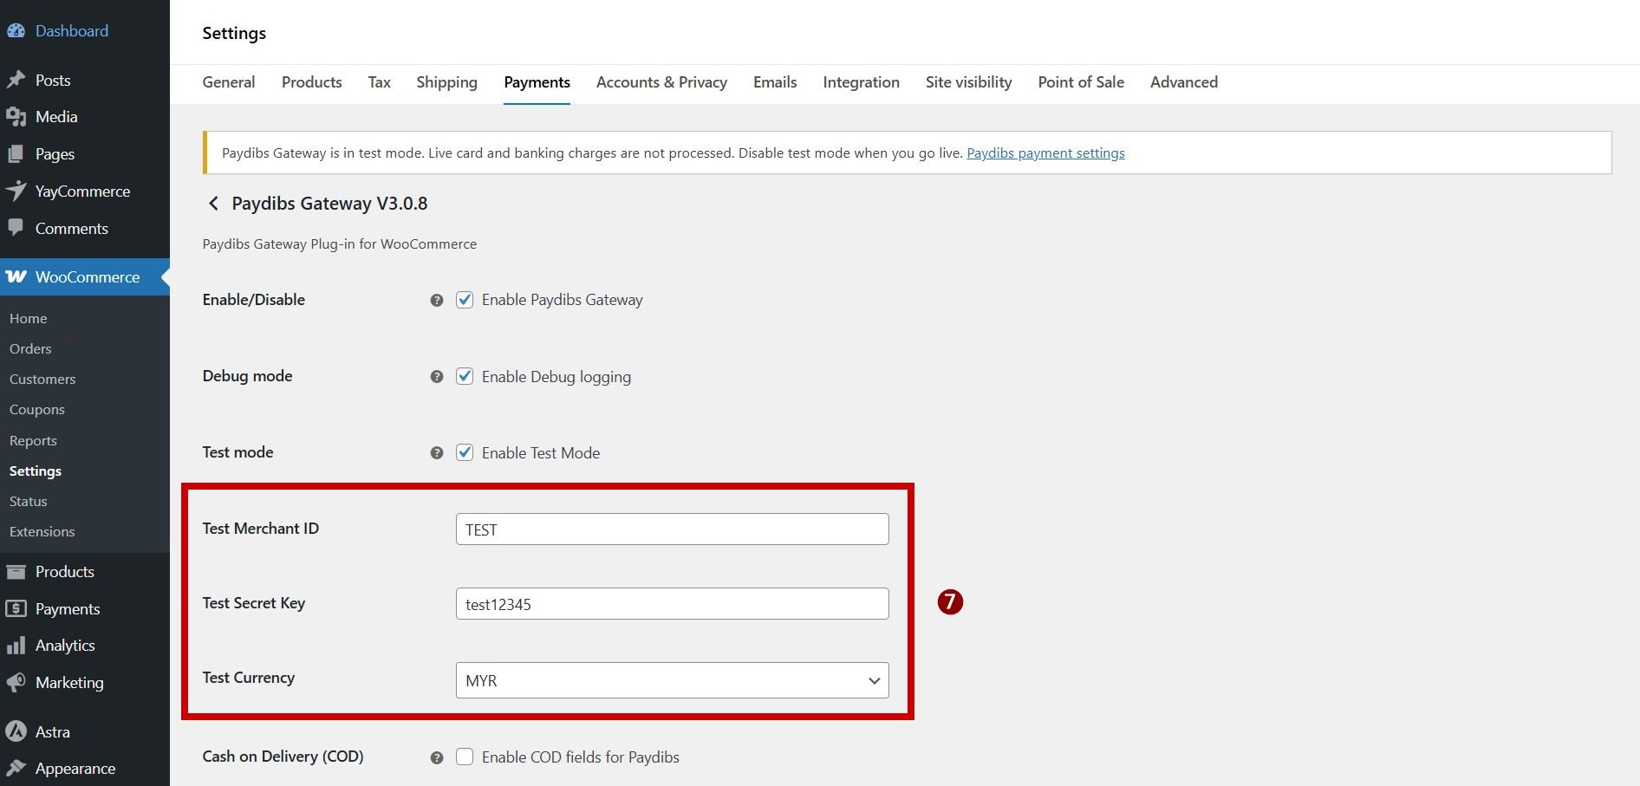Screen dimensions: 1640x786
Task: Switch to the Products settings tab
Action: tap(312, 82)
